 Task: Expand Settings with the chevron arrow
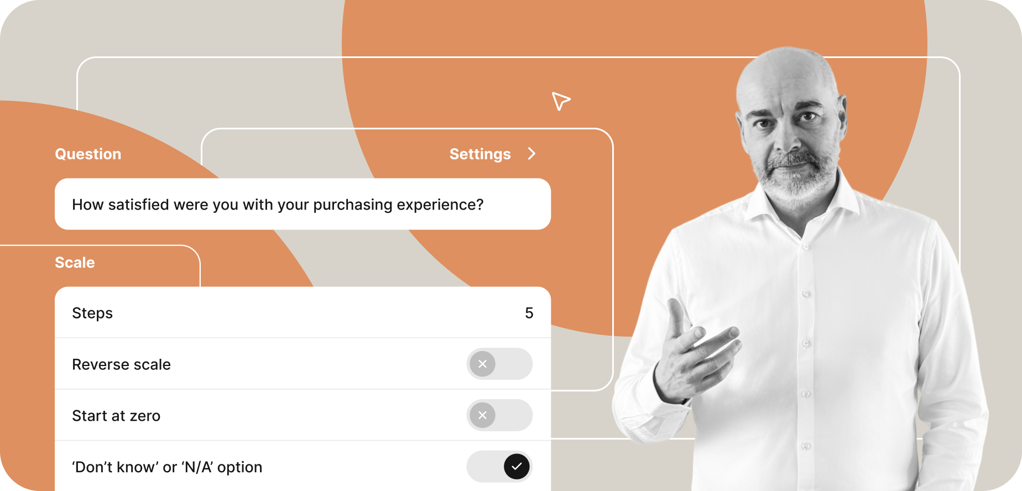pyautogui.click(x=531, y=154)
